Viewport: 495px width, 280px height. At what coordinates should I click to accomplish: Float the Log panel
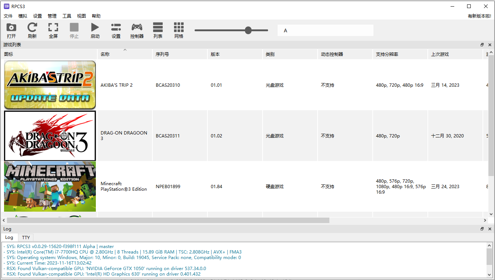[x=482, y=229]
